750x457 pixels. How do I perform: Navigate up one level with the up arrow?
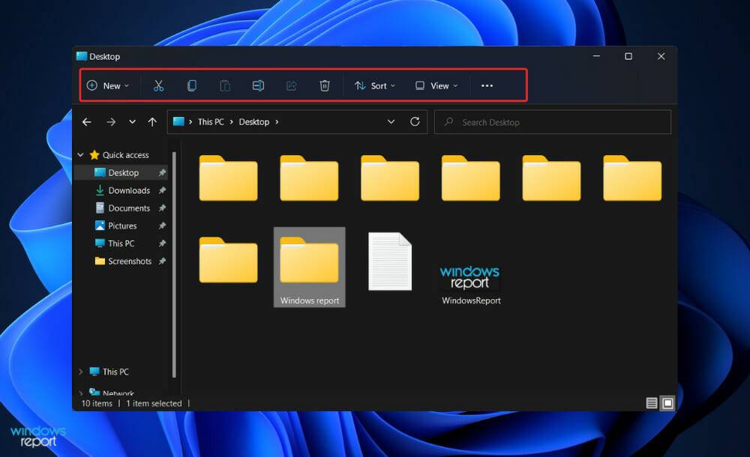[152, 121]
